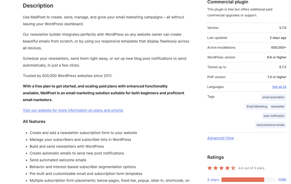Click the second rating star icon
This screenshot has height=184, width=291.
(x=216, y=168)
